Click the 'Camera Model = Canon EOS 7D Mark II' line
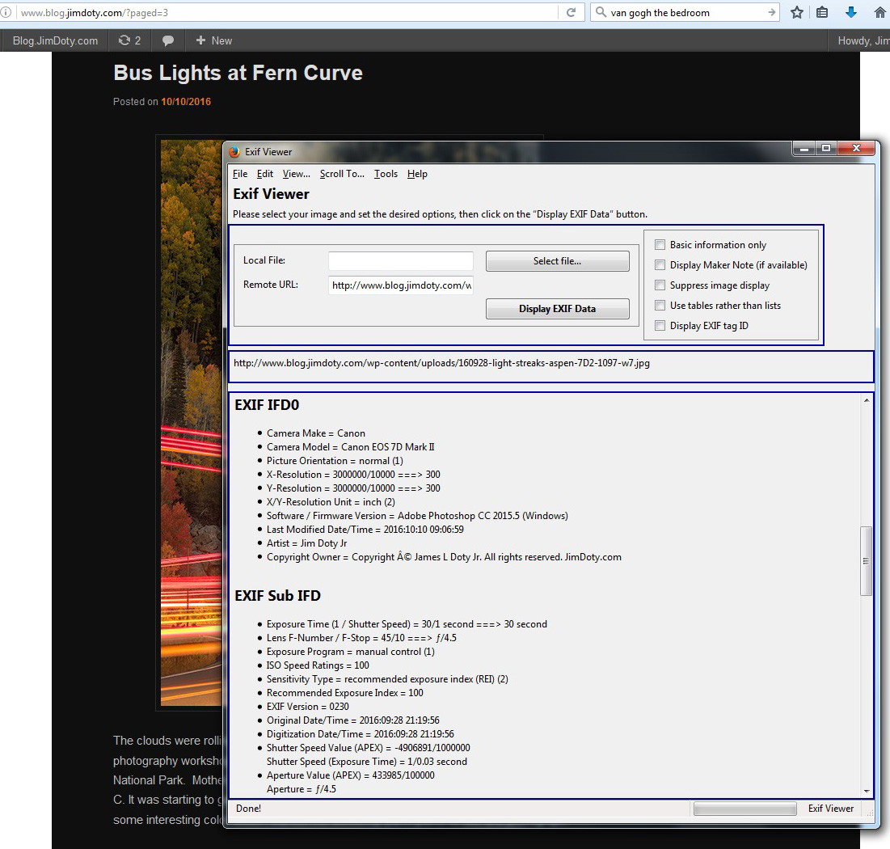Image resolution: width=890 pixels, height=849 pixels. coord(351,447)
